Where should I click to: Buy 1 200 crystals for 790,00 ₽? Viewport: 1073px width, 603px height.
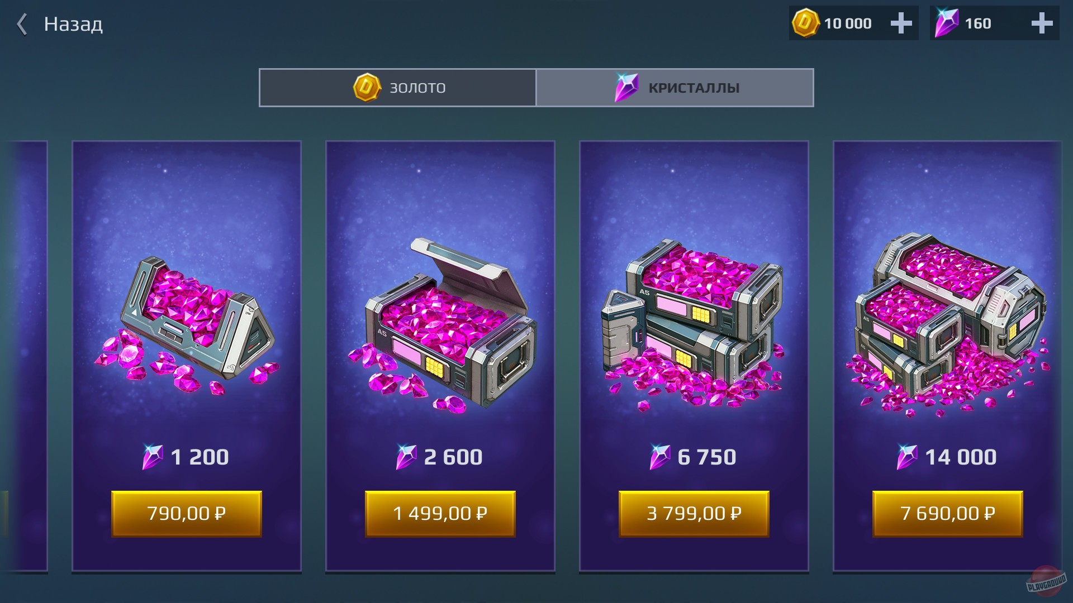click(x=187, y=514)
